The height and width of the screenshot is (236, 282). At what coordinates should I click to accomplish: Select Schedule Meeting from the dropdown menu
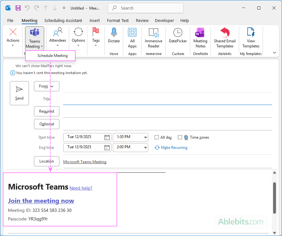[x=52, y=56]
